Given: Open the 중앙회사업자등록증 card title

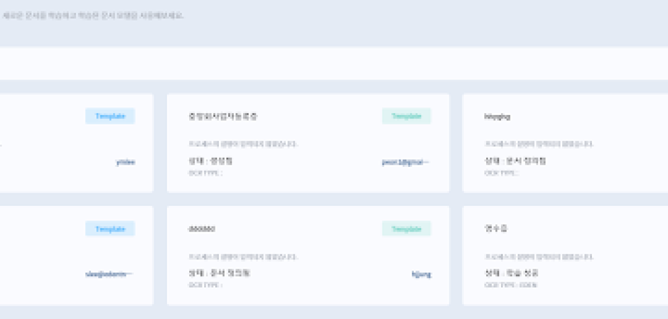Looking at the screenshot, I should point(223,117).
